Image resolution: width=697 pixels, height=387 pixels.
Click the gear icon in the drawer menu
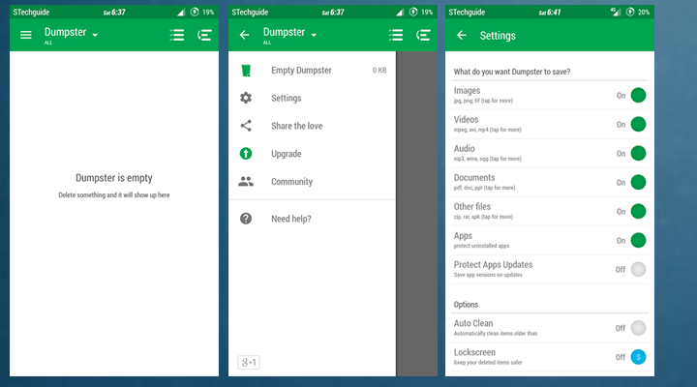(x=246, y=98)
